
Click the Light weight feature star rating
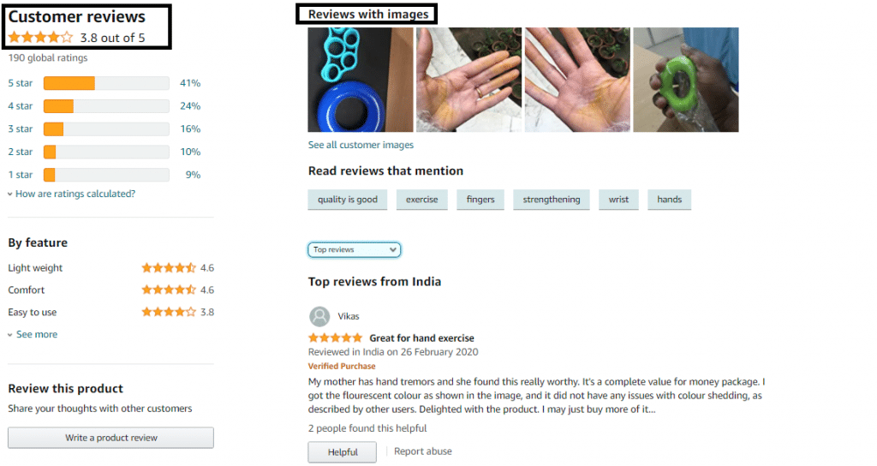coord(169,268)
